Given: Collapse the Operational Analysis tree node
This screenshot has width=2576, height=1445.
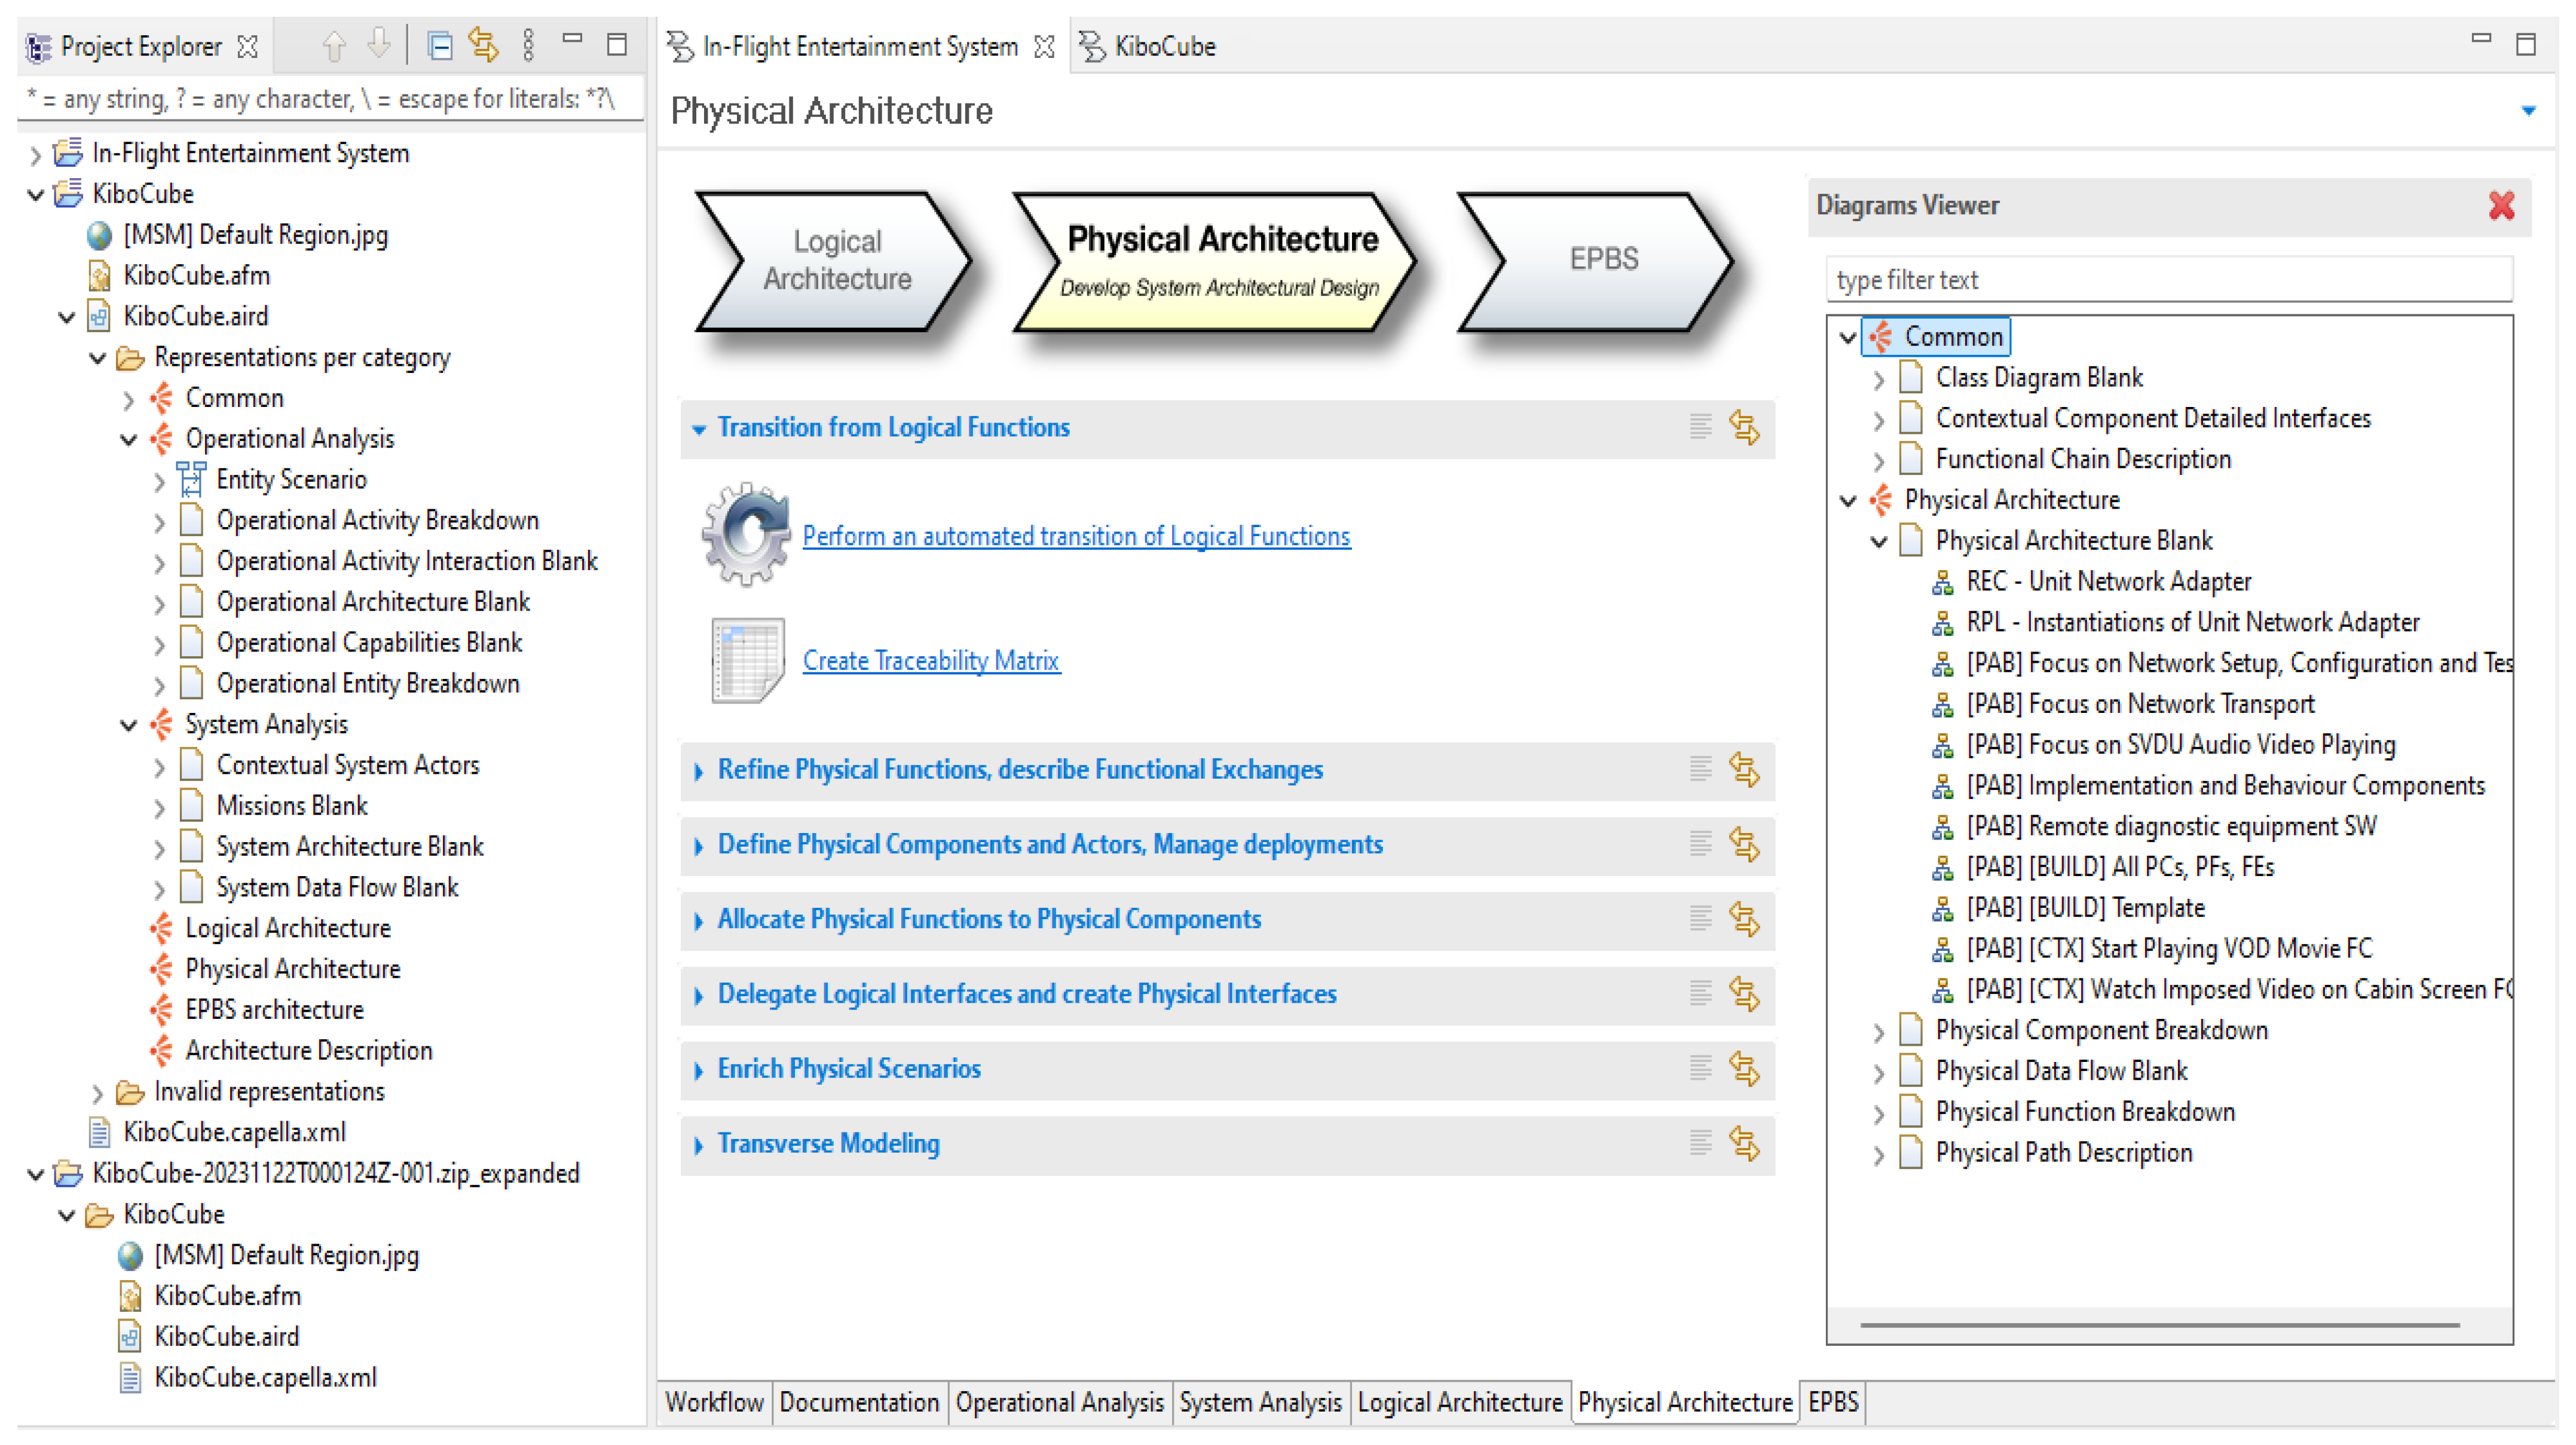Looking at the screenshot, I should pos(129,439).
